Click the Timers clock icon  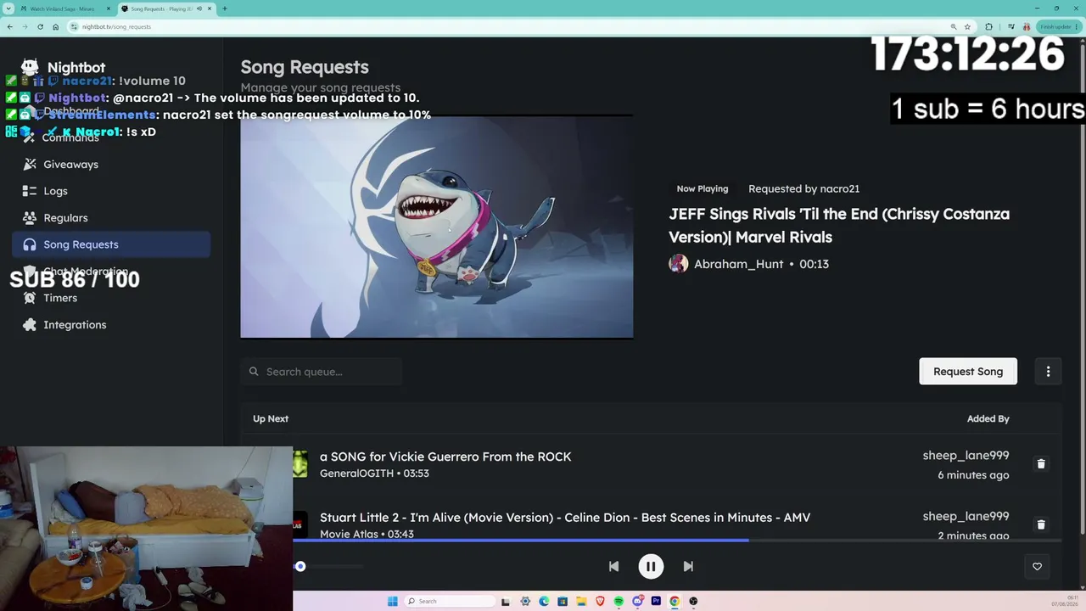tap(30, 298)
